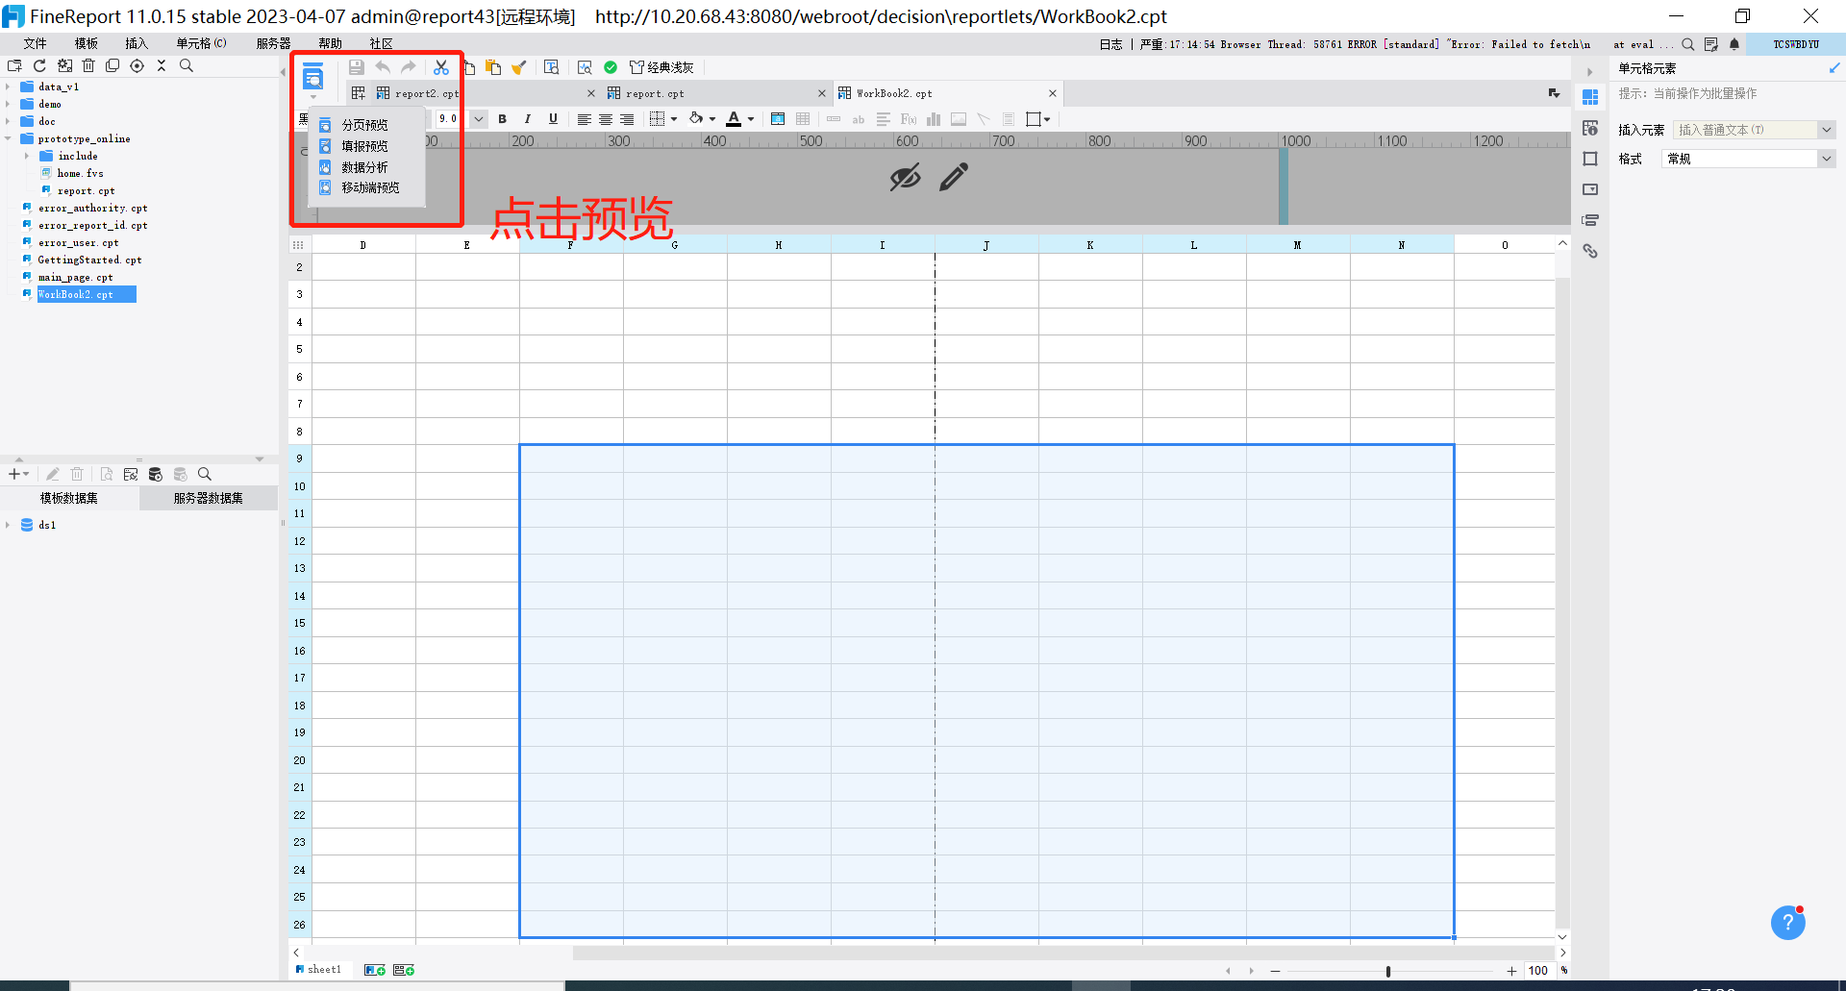Click the zoom slider handle

[x=1388, y=971]
